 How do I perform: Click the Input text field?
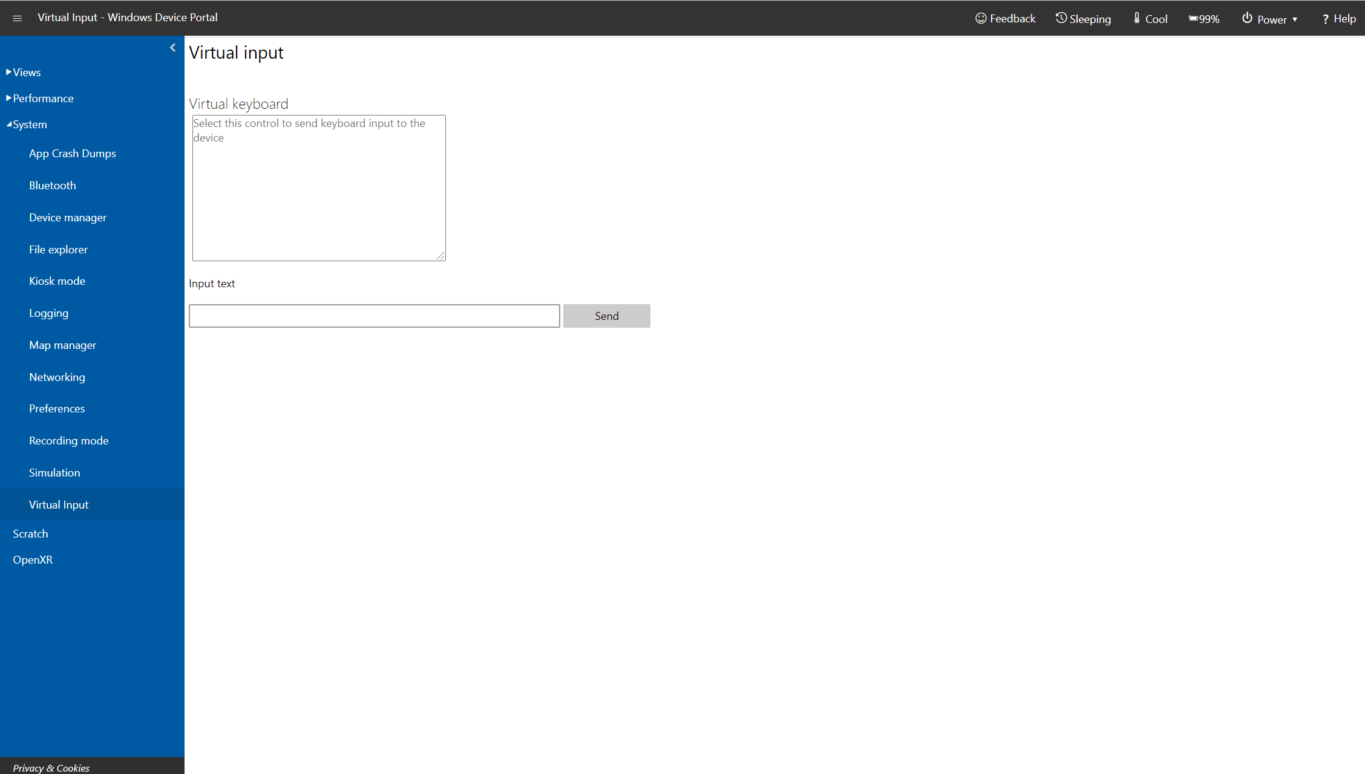[x=374, y=316]
